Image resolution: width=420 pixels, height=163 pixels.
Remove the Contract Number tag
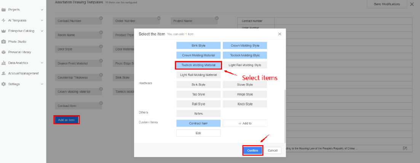point(101,18)
